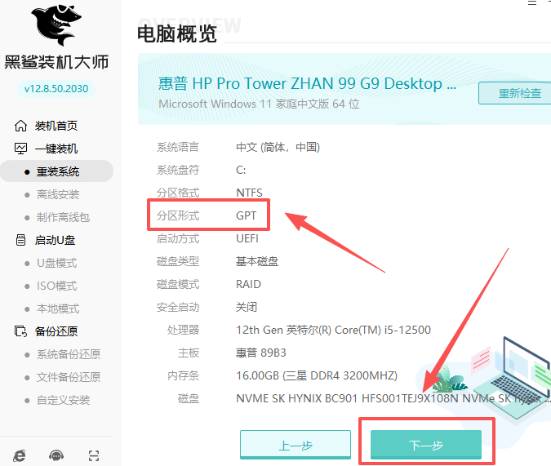
Task: Select 重装系统 in sidebar
Action: [x=56, y=171]
